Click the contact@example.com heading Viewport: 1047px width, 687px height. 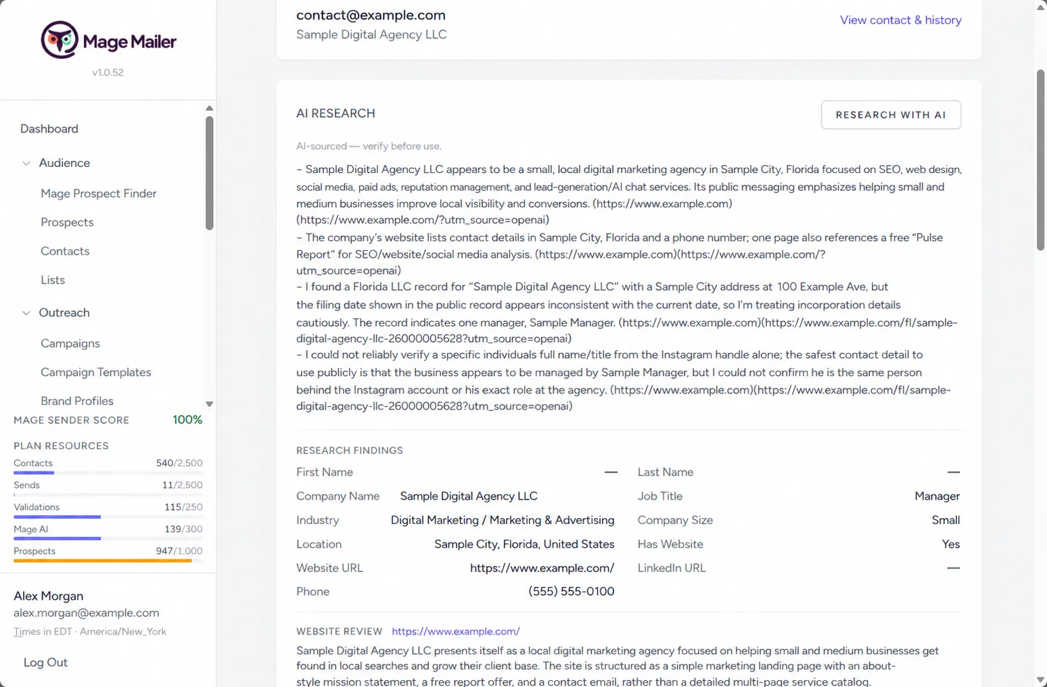point(371,15)
